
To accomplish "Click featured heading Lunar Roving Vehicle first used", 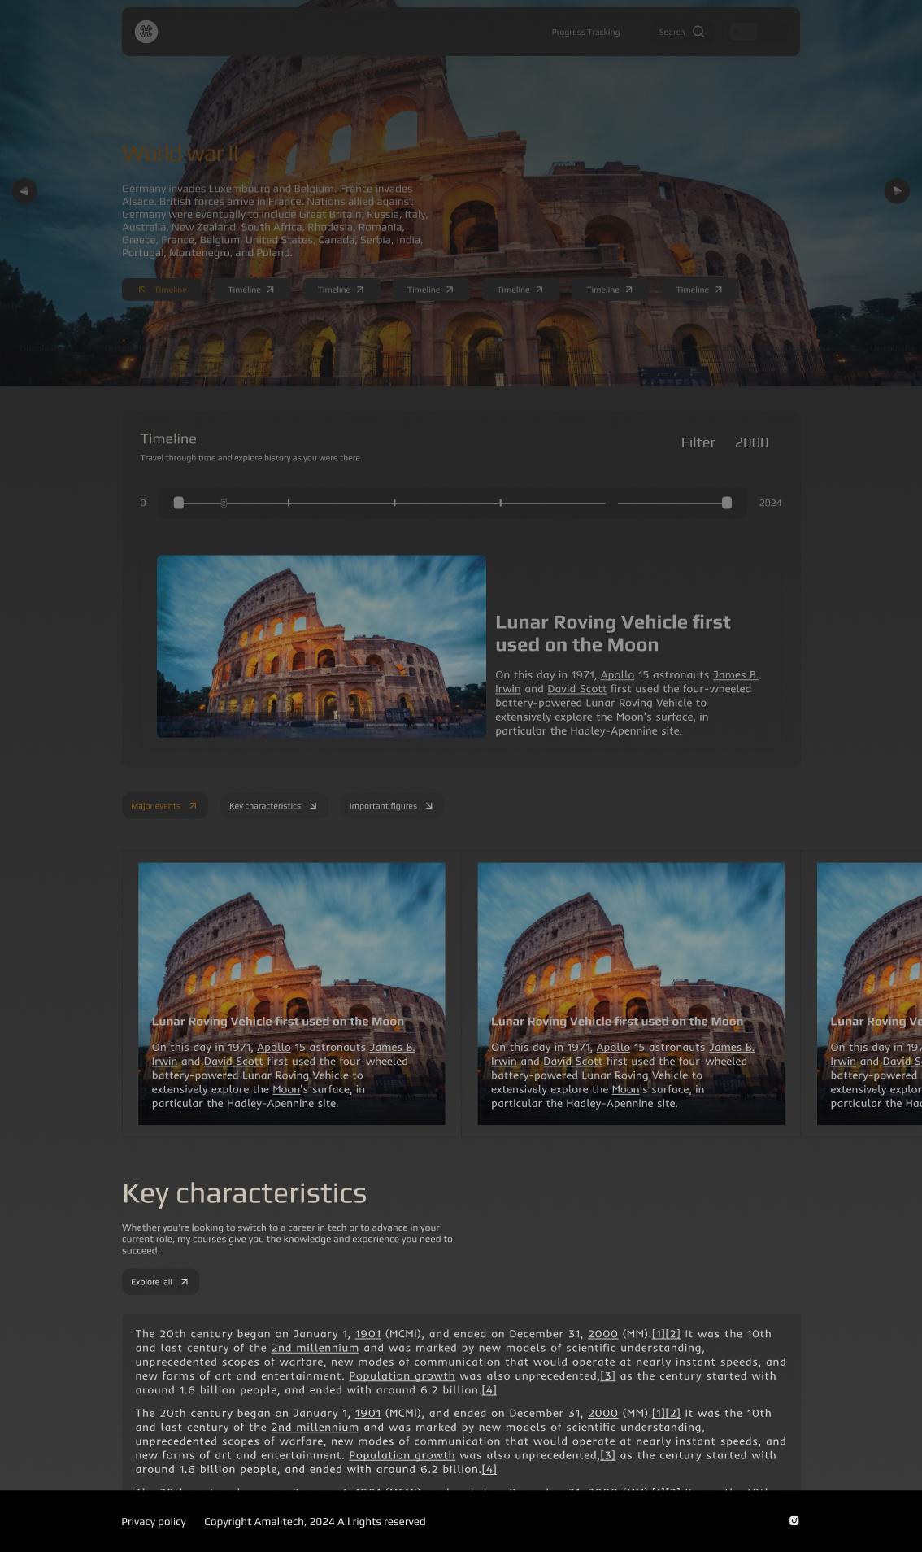I will coord(613,634).
